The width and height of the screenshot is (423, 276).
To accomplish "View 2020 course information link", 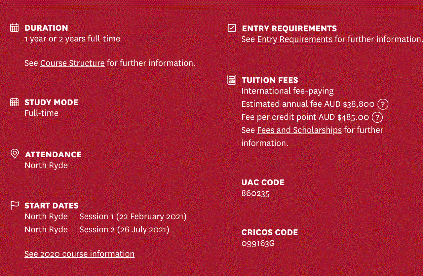I will 79,254.
